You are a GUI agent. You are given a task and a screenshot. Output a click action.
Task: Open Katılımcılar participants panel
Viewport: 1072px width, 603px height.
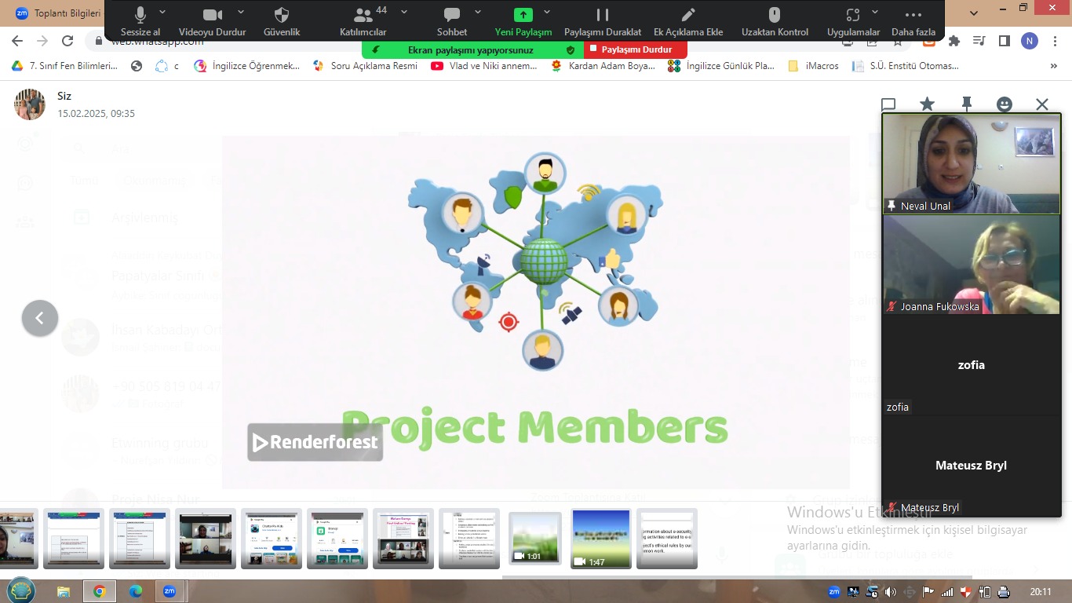coord(363,21)
